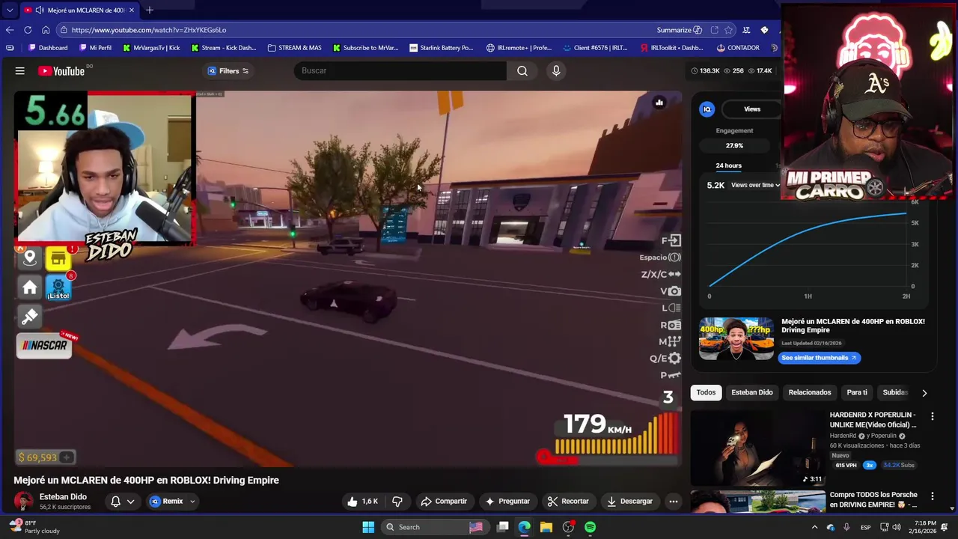
Task: Mute the tab using the speaker icon
Action: [x=39, y=10]
